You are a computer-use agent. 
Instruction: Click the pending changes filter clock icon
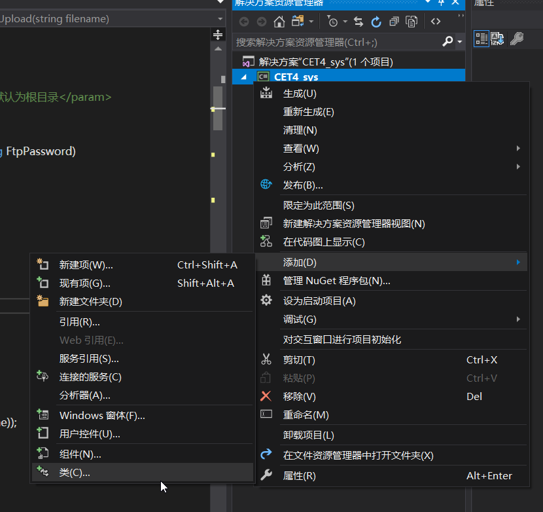click(x=333, y=22)
